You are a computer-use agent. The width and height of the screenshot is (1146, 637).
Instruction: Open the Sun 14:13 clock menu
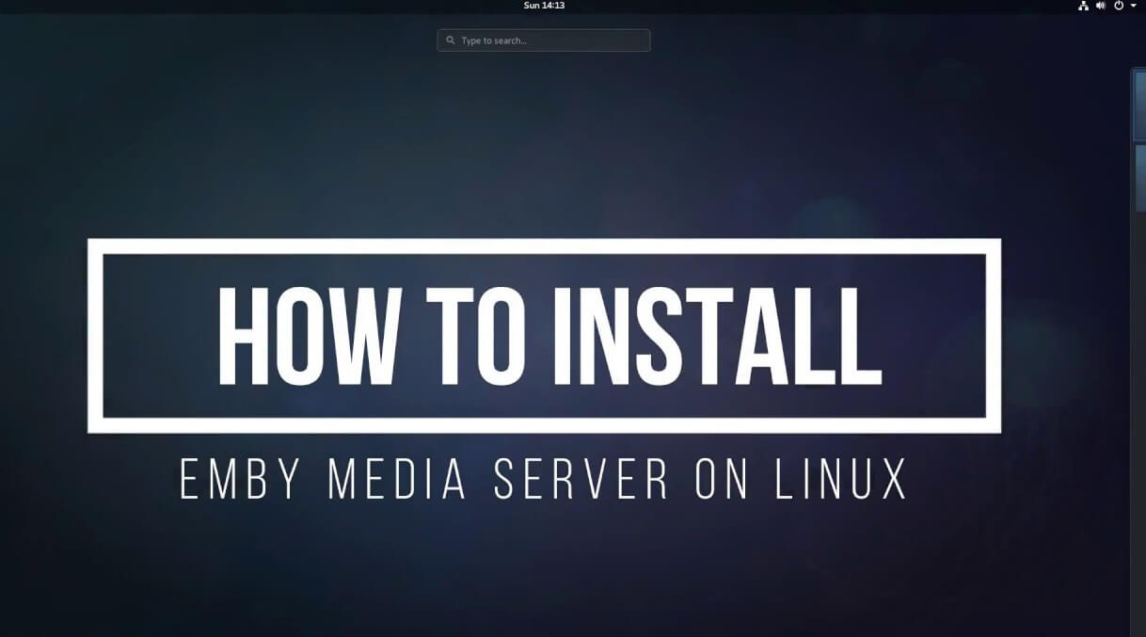pyautogui.click(x=544, y=6)
